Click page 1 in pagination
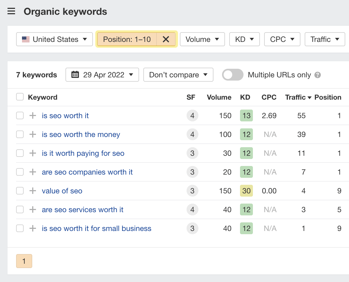Viewport: 349px width, 282px height. 24,261
